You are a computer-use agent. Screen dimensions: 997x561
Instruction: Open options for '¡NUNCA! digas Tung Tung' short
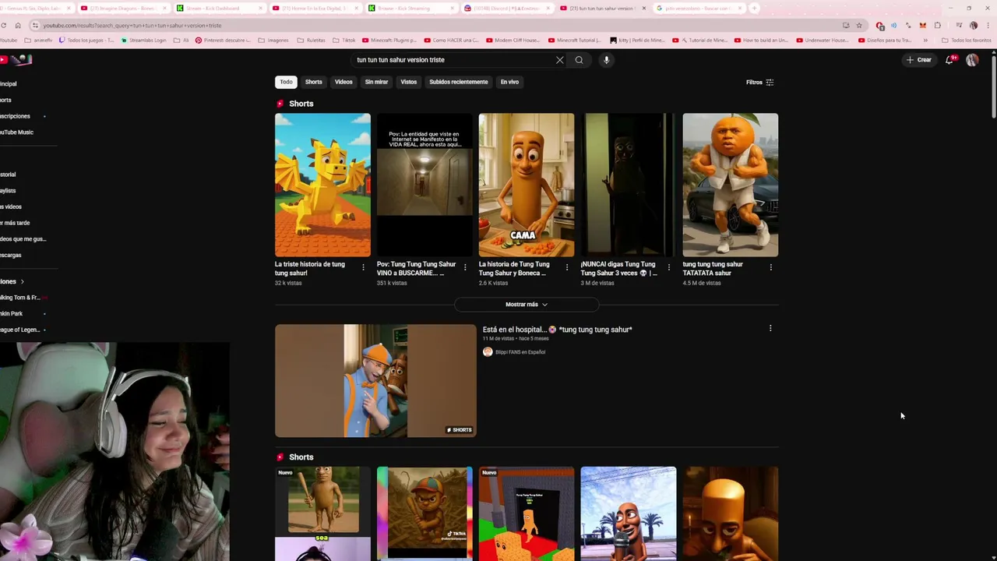669,267
